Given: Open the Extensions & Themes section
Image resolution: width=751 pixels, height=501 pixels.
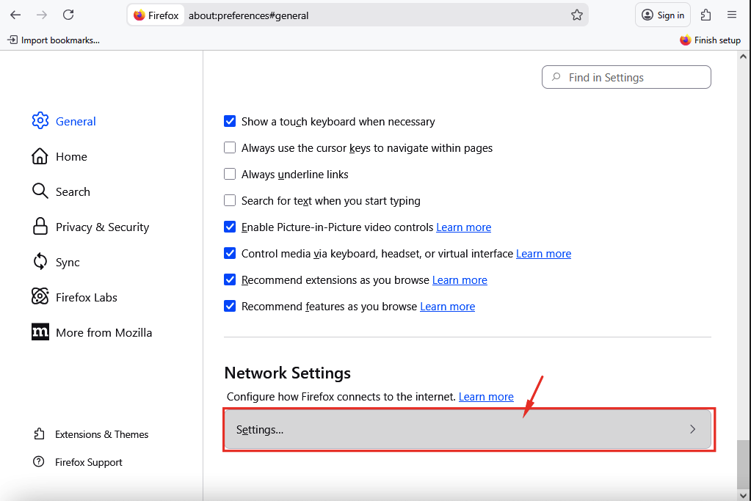Looking at the screenshot, I should pos(101,434).
